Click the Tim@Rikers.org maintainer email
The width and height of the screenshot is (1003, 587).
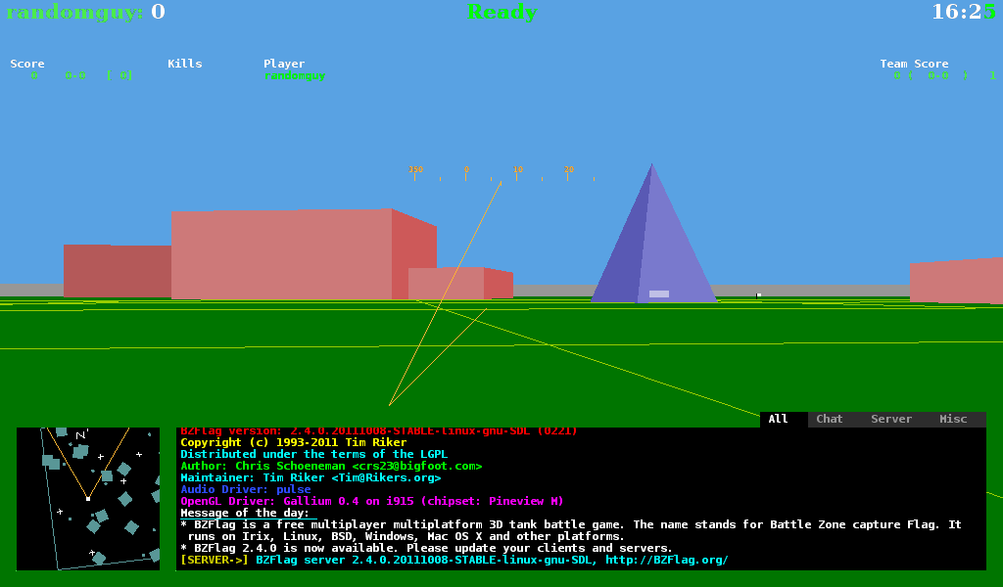[385, 477]
